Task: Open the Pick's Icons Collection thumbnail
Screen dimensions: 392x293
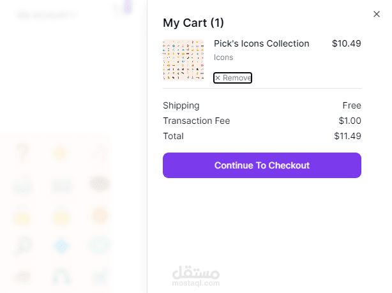Action: [x=183, y=60]
